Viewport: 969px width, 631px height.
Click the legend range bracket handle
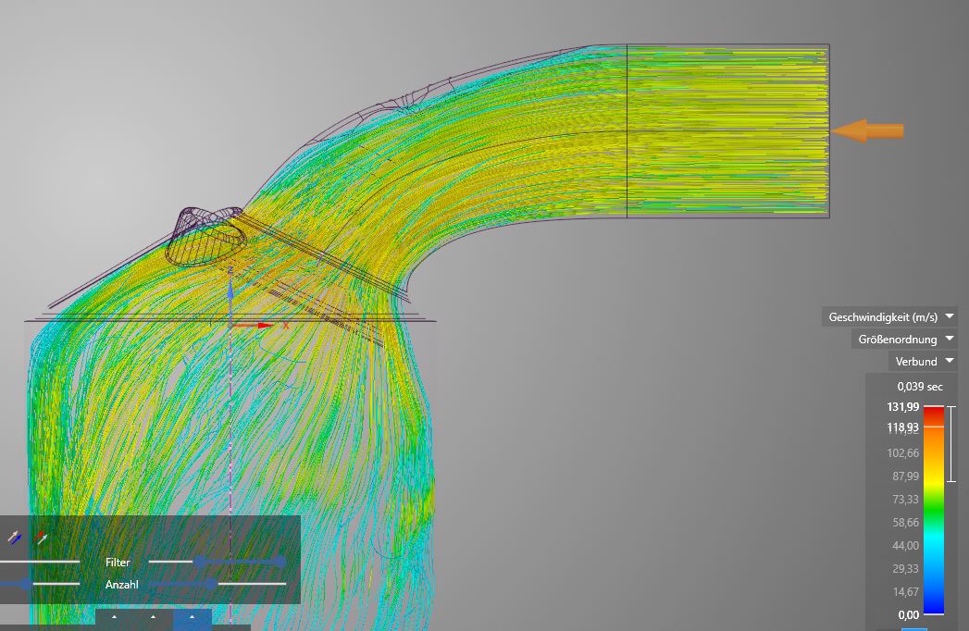pos(951,444)
